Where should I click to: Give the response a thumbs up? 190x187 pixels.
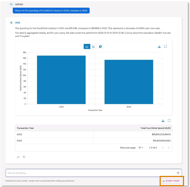tap(18, 157)
